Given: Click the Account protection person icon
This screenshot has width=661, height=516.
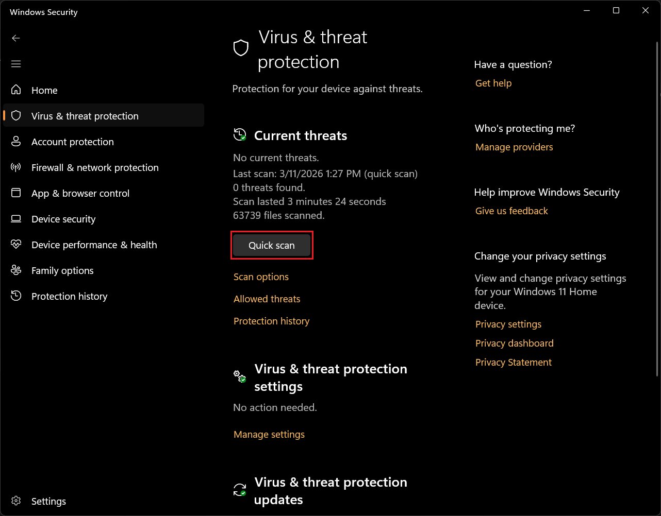Looking at the screenshot, I should tap(16, 142).
